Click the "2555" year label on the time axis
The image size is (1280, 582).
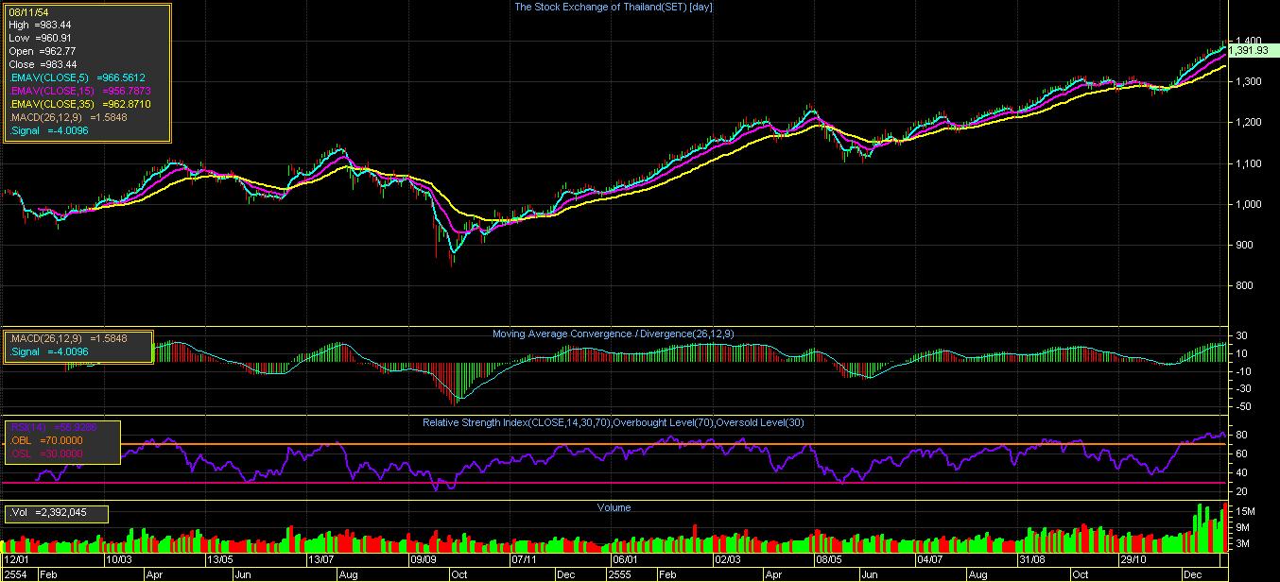(x=620, y=574)
